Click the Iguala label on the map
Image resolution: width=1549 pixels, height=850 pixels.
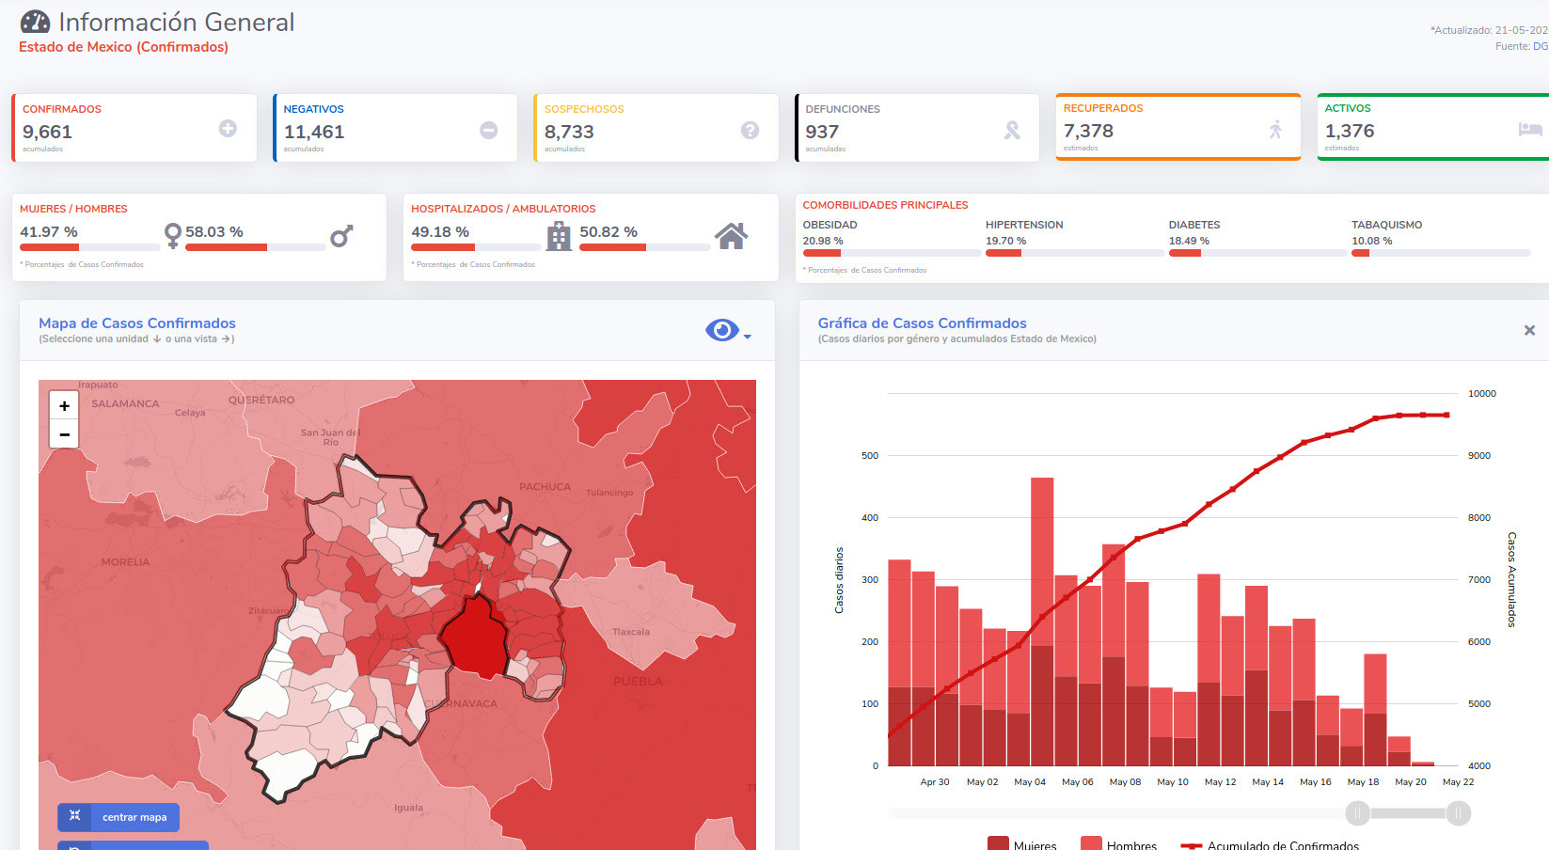point(408,808)
